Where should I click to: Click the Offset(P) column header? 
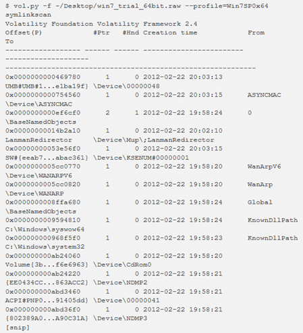point(24,33)
